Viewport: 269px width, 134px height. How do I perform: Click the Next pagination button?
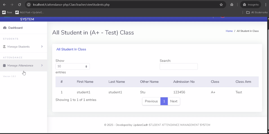(174, 101)
